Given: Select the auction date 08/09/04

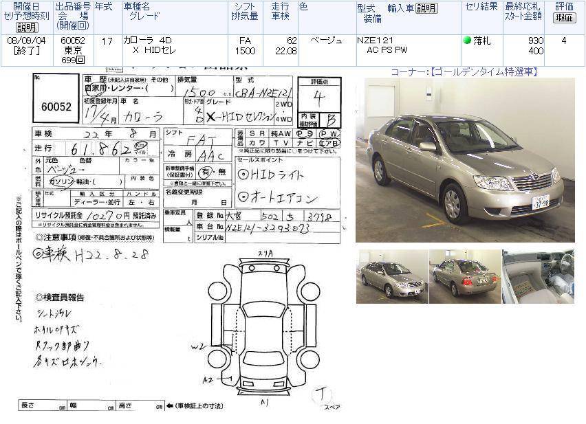Looking at the screenshot, I should click(x=27, y=41).
